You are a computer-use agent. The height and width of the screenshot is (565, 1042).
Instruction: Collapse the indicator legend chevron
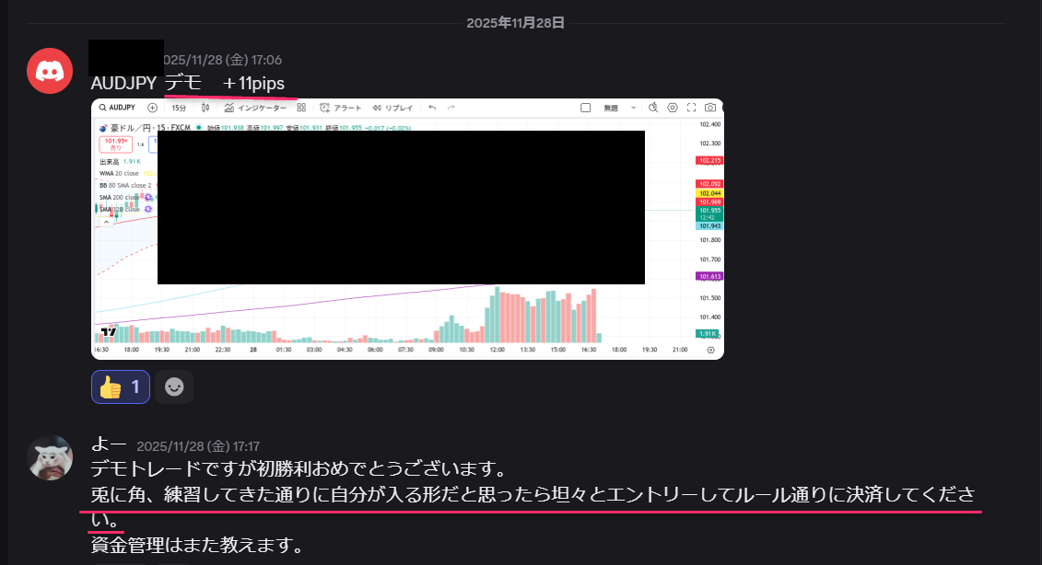(x=107, y=222)
